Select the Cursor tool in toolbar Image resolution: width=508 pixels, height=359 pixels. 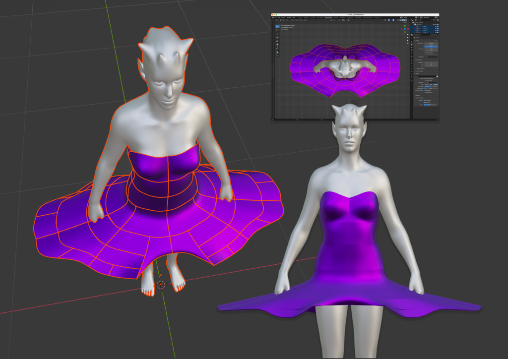click(x=277, y=30)
